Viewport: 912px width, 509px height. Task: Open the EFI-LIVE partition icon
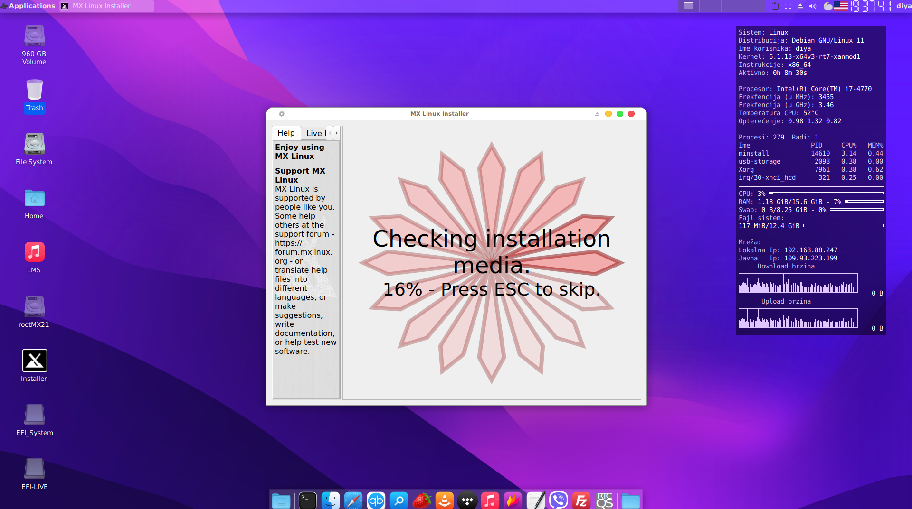coord(34,474)
